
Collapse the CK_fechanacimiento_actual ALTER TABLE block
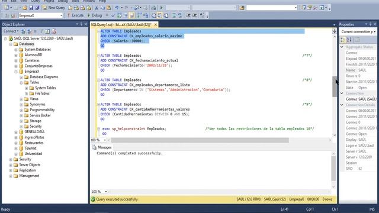(98, 56)
